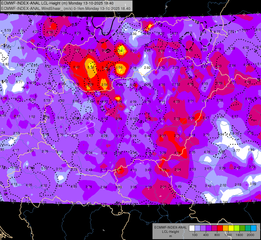261x240 pixels.
Task: Click the 10.4 wind shear value
Action: coord(203,33)
